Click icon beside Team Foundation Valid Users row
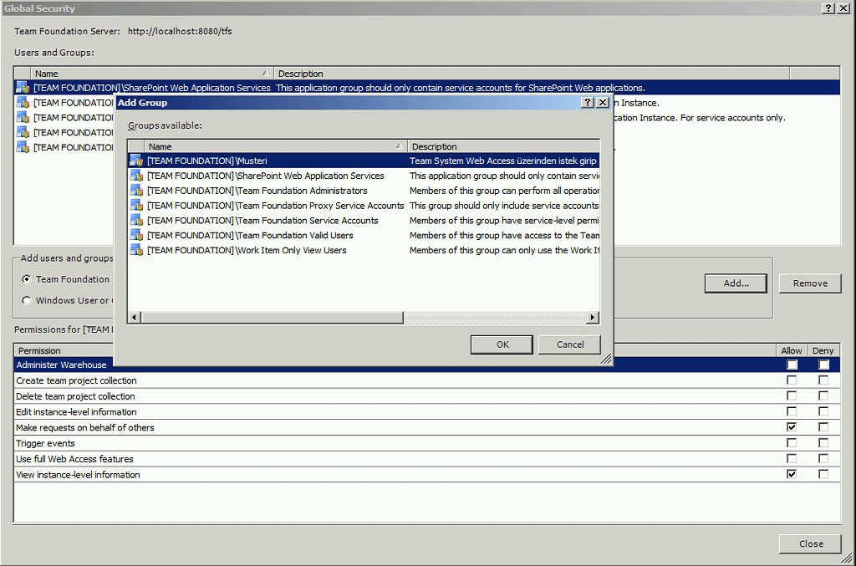 point(136,235)
